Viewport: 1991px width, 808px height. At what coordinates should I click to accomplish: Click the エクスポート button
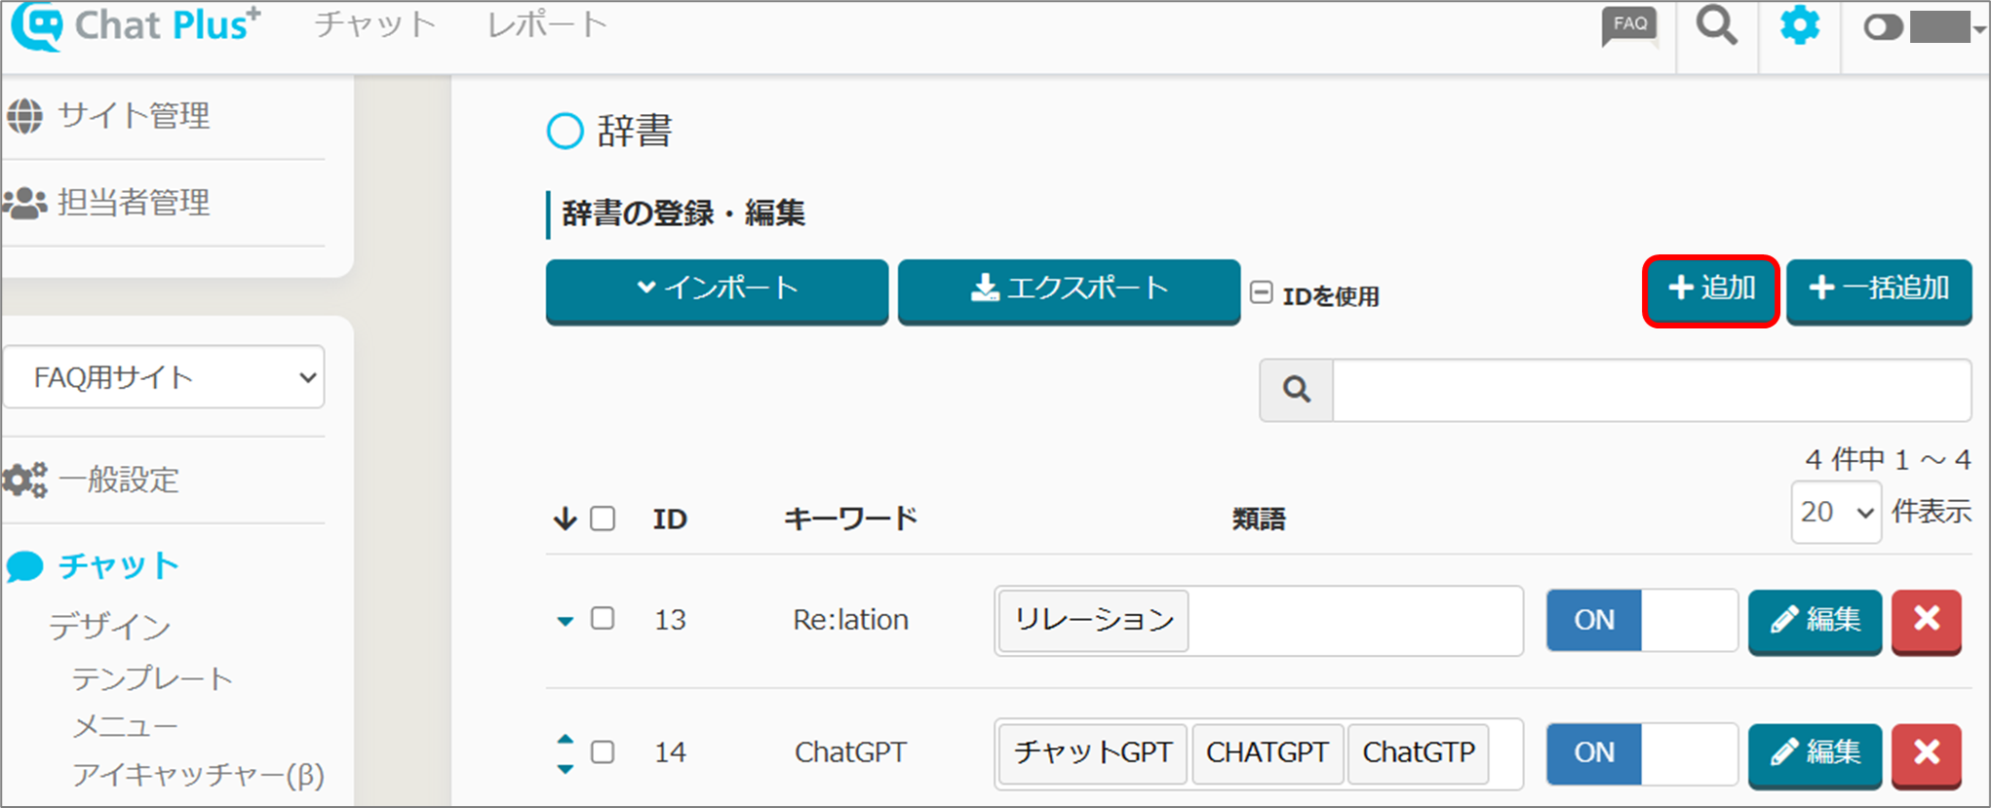(x=1069, y=289)
